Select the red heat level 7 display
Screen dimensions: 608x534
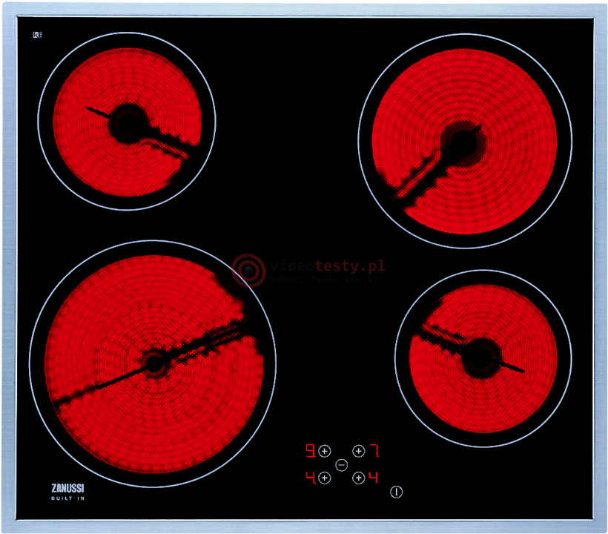pos(374,450)
